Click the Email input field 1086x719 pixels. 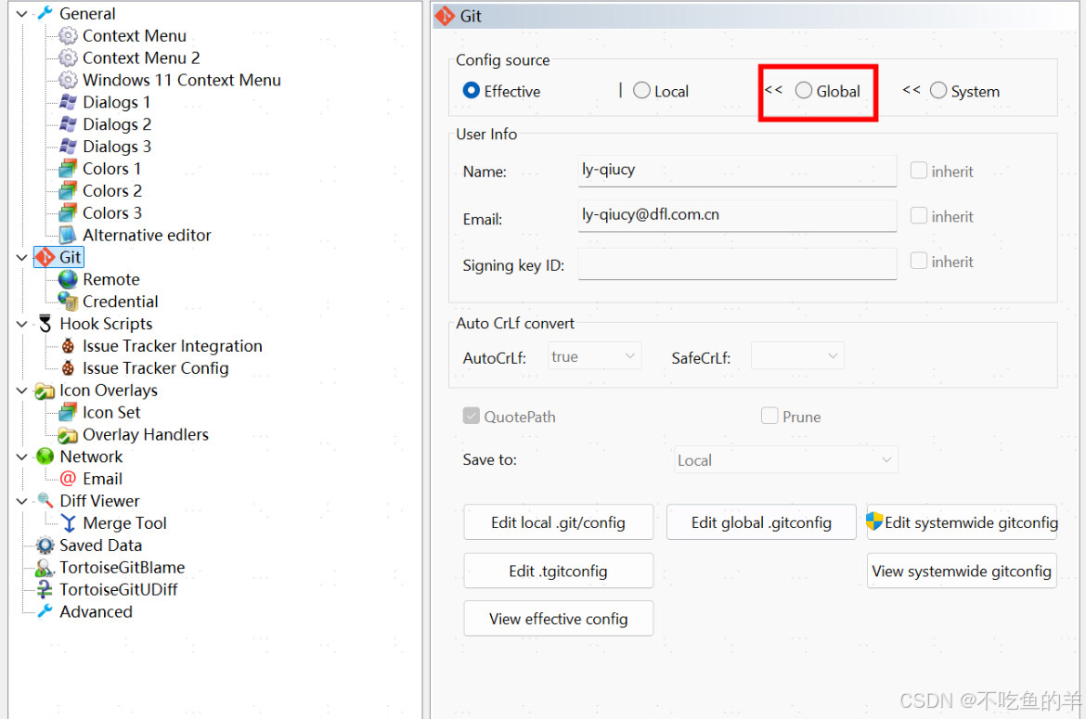(738, 216)
